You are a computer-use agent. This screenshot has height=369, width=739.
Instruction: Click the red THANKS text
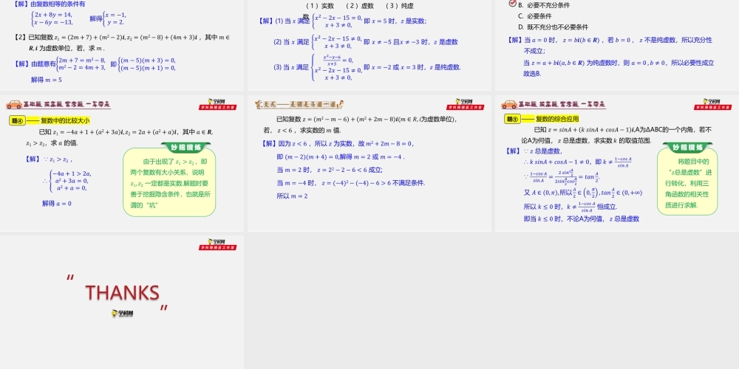pos(123,293)
